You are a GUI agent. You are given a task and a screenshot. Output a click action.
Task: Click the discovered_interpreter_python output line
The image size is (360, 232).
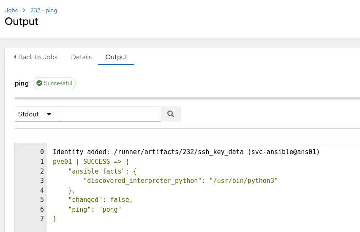(x=180, y=180)
